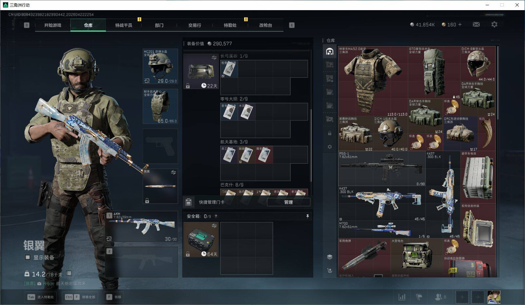Select the 军用炮弹 shell in warehouse

click(x=364, y=256)
